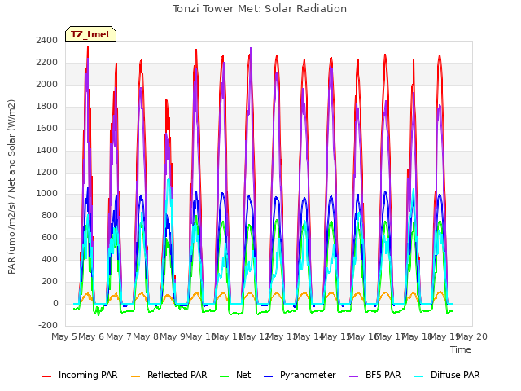Screen dimensions: 521x391
Task: Click the green Net legend swatch
Action: pos(225,376)
